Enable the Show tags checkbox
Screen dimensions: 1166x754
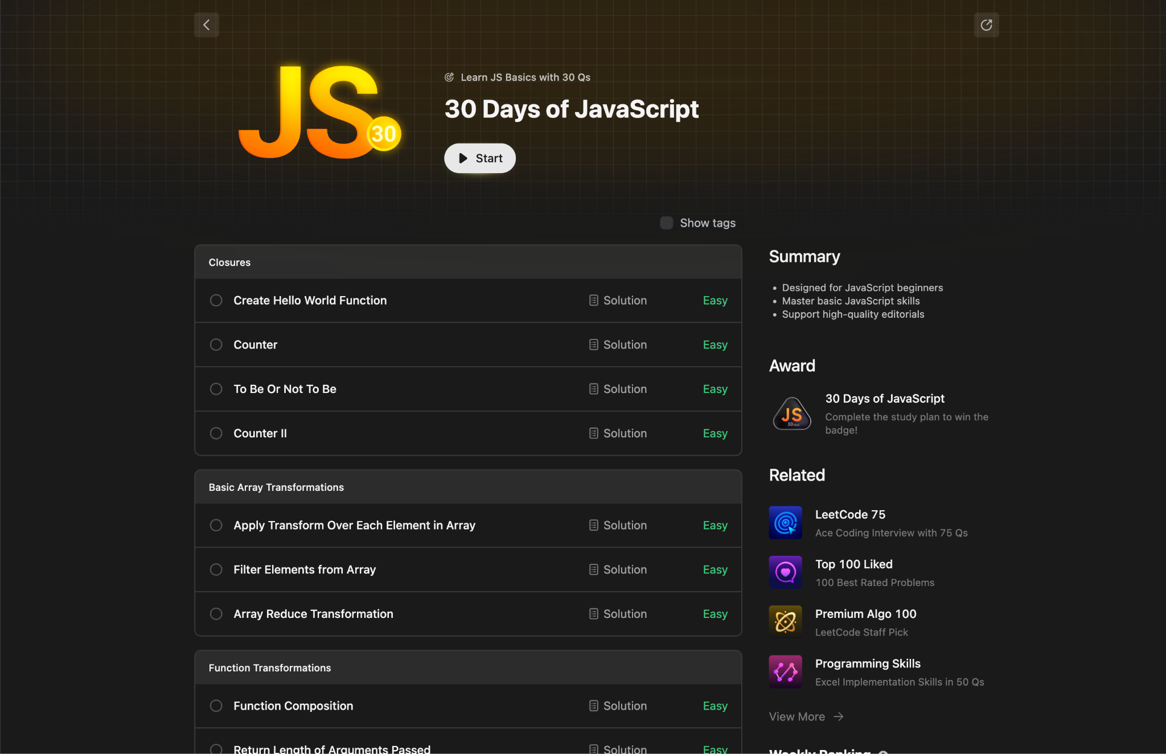[x=666, y=223]
